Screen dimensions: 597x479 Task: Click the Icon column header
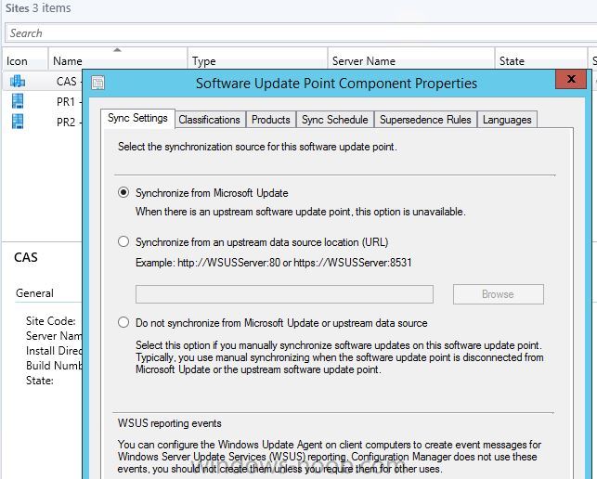point(25,60)
